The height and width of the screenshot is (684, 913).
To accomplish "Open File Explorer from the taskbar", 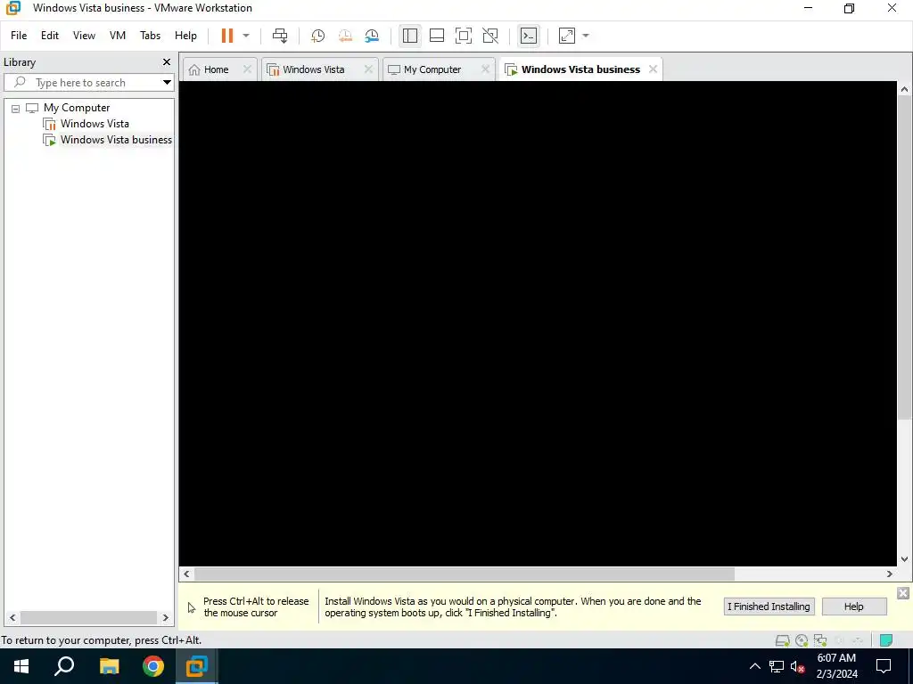I will pyautogui.click(x=109, y=666).
